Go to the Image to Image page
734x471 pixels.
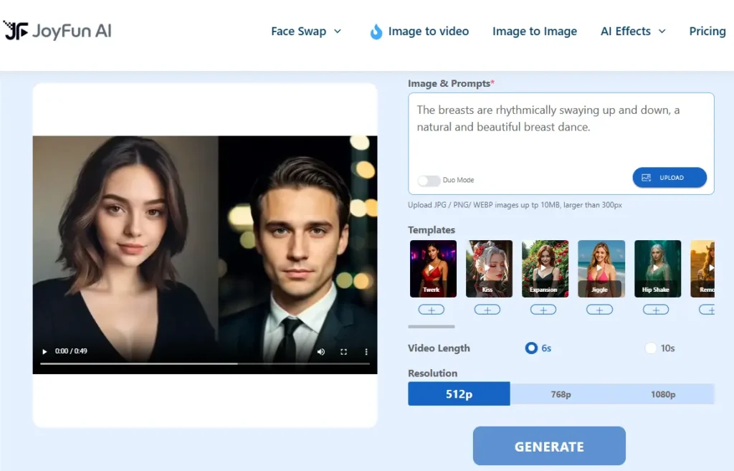coord(535,32)
